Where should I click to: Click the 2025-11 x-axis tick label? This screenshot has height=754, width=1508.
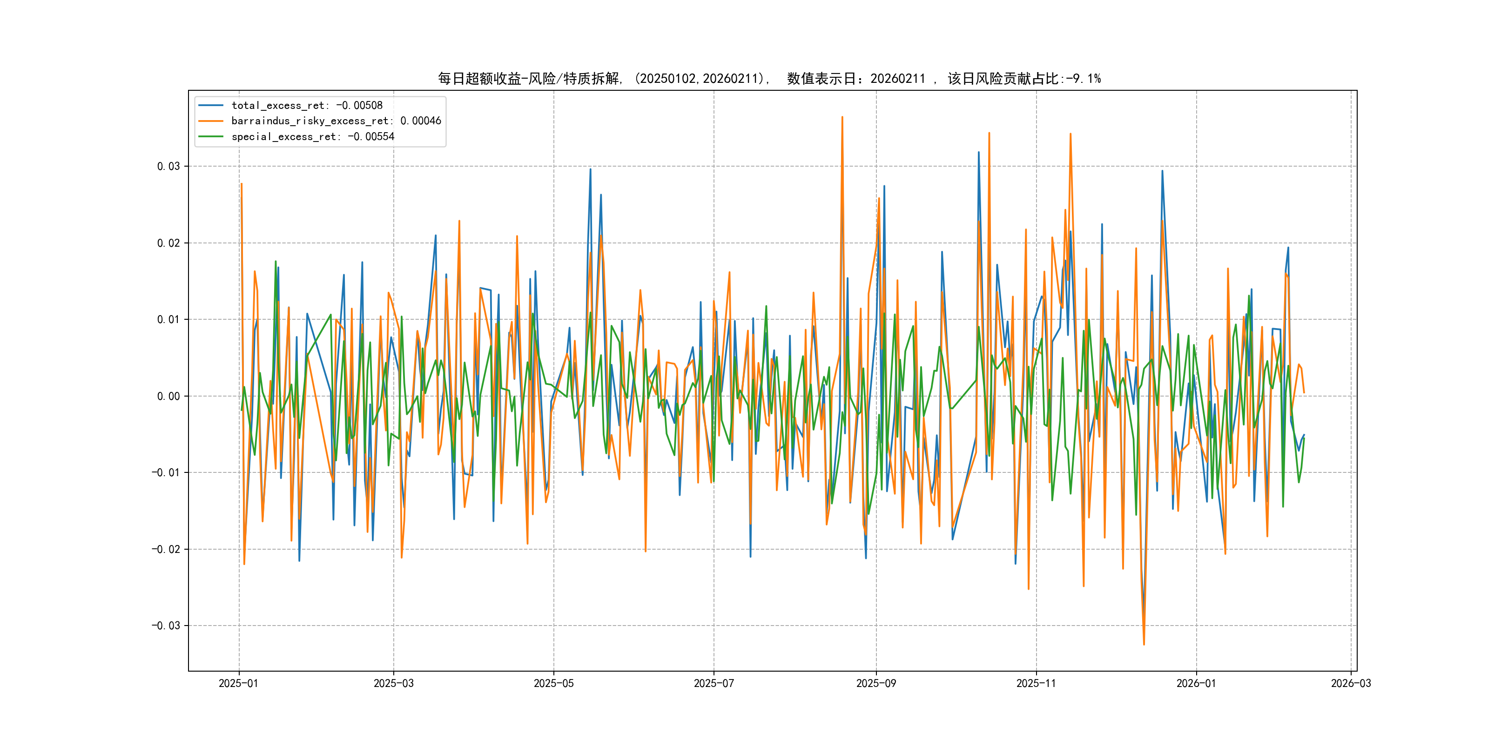point(1036,683)
